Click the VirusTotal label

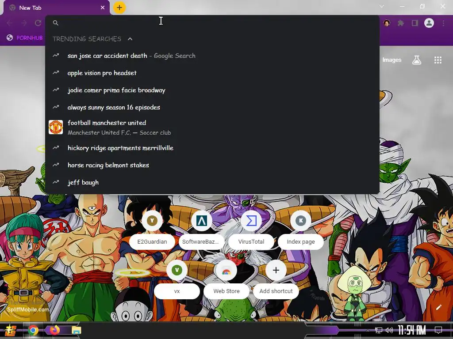click(x=251, y=242)
